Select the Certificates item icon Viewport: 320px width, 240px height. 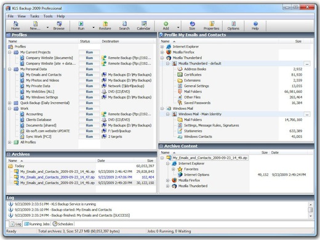pos(180,74)
